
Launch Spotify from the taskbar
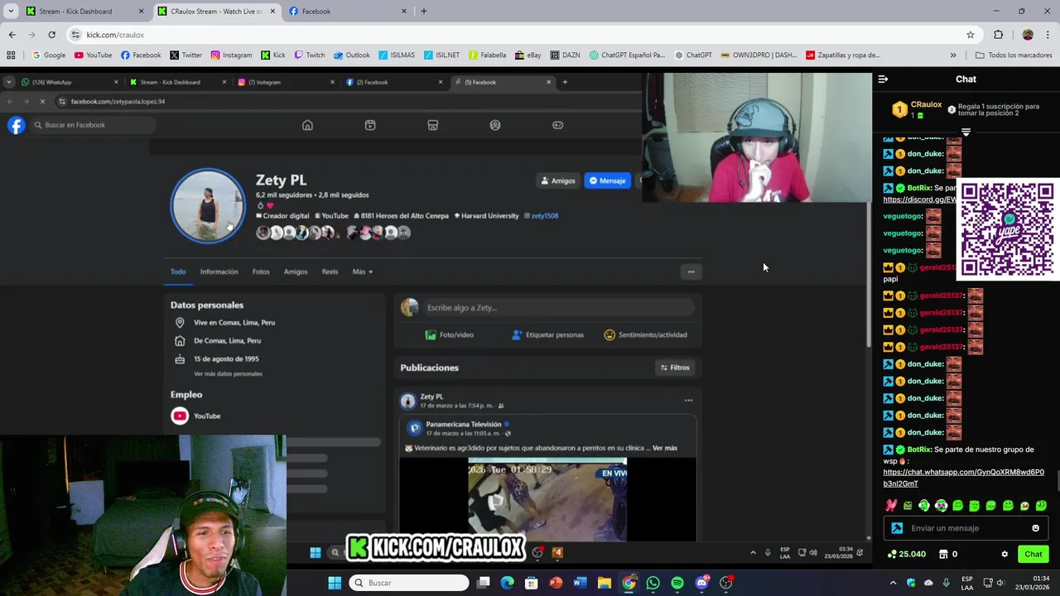click(677, 583)
